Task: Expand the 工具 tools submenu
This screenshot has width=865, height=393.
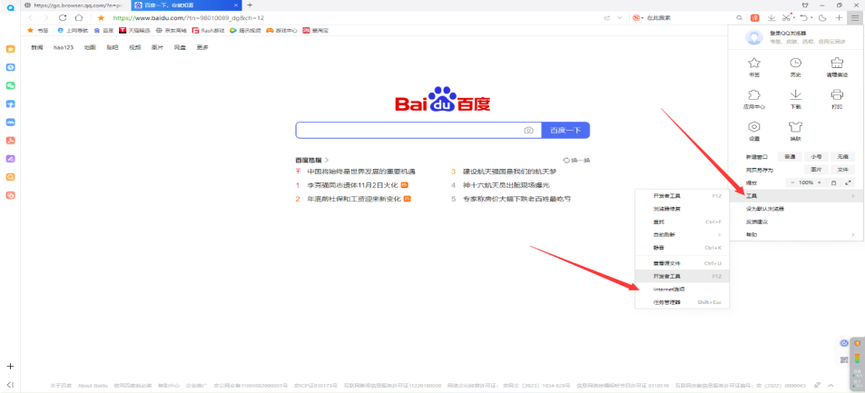Action: (x=797, y=196)
